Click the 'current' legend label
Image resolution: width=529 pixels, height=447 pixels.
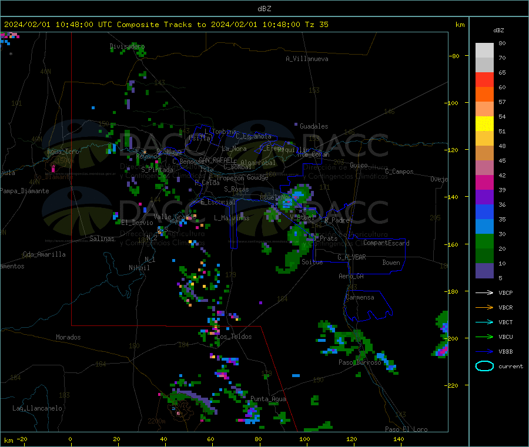pyautogui.click(x=511, y=366)
